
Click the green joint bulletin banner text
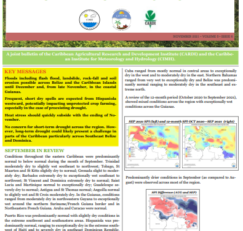[120, 57]
